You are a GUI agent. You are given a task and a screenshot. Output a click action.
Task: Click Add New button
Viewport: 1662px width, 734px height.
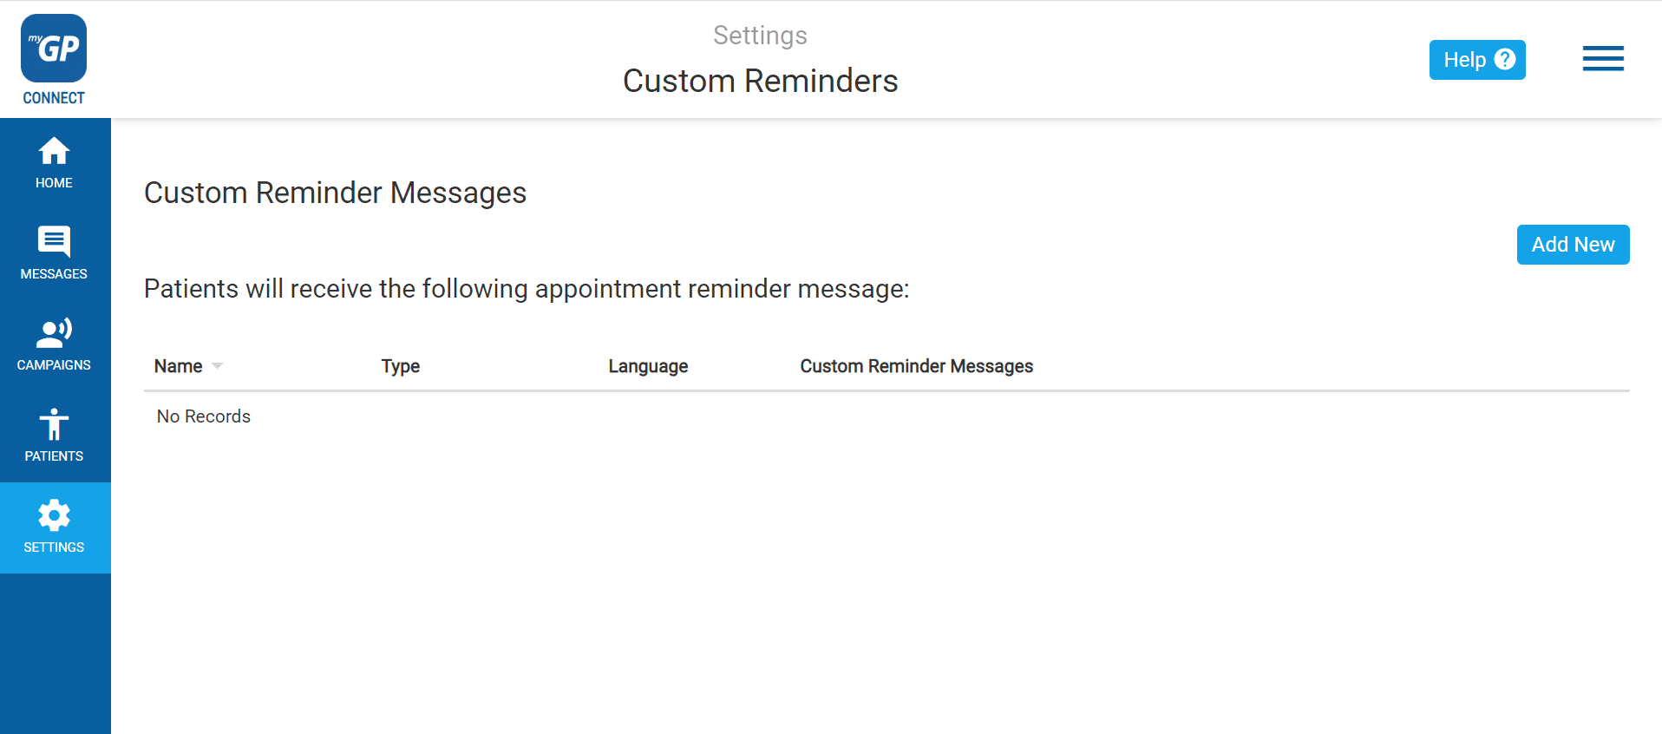pos(1573,245)
